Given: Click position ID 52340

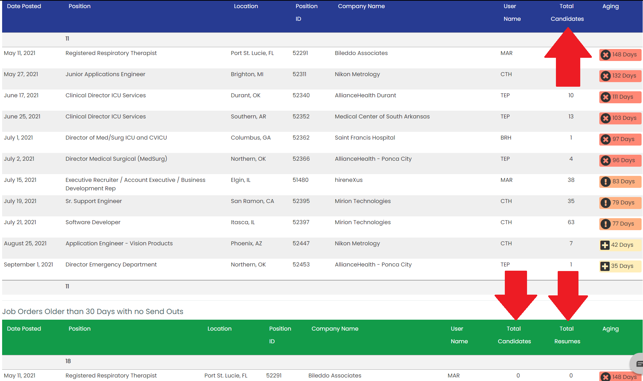Looking at the screenshot, I should point(301,96).
